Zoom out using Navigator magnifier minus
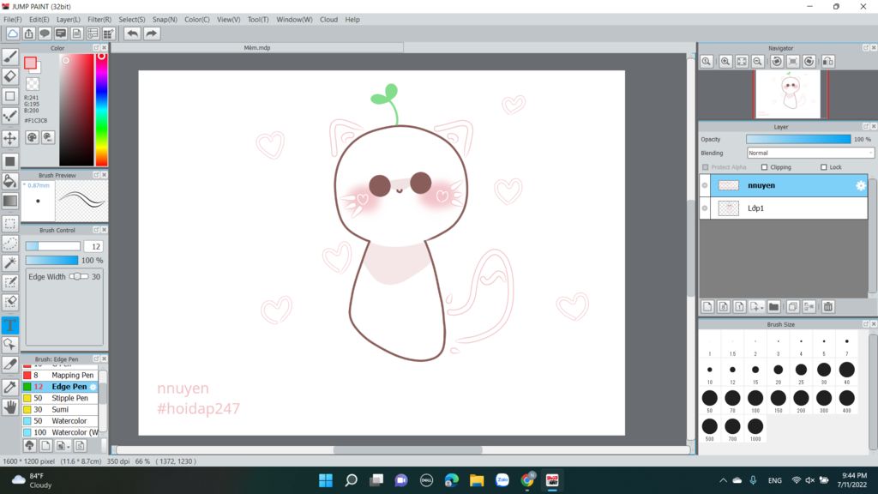Viewport: 878px width, 494px height. coord(758,62)
